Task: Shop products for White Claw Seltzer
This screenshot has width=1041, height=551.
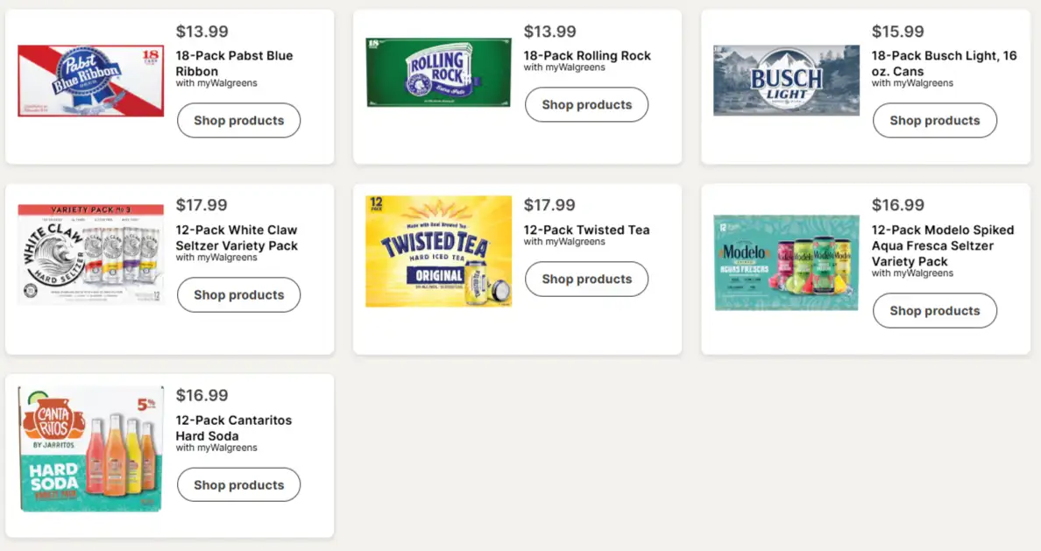Action: coord(239,294)
